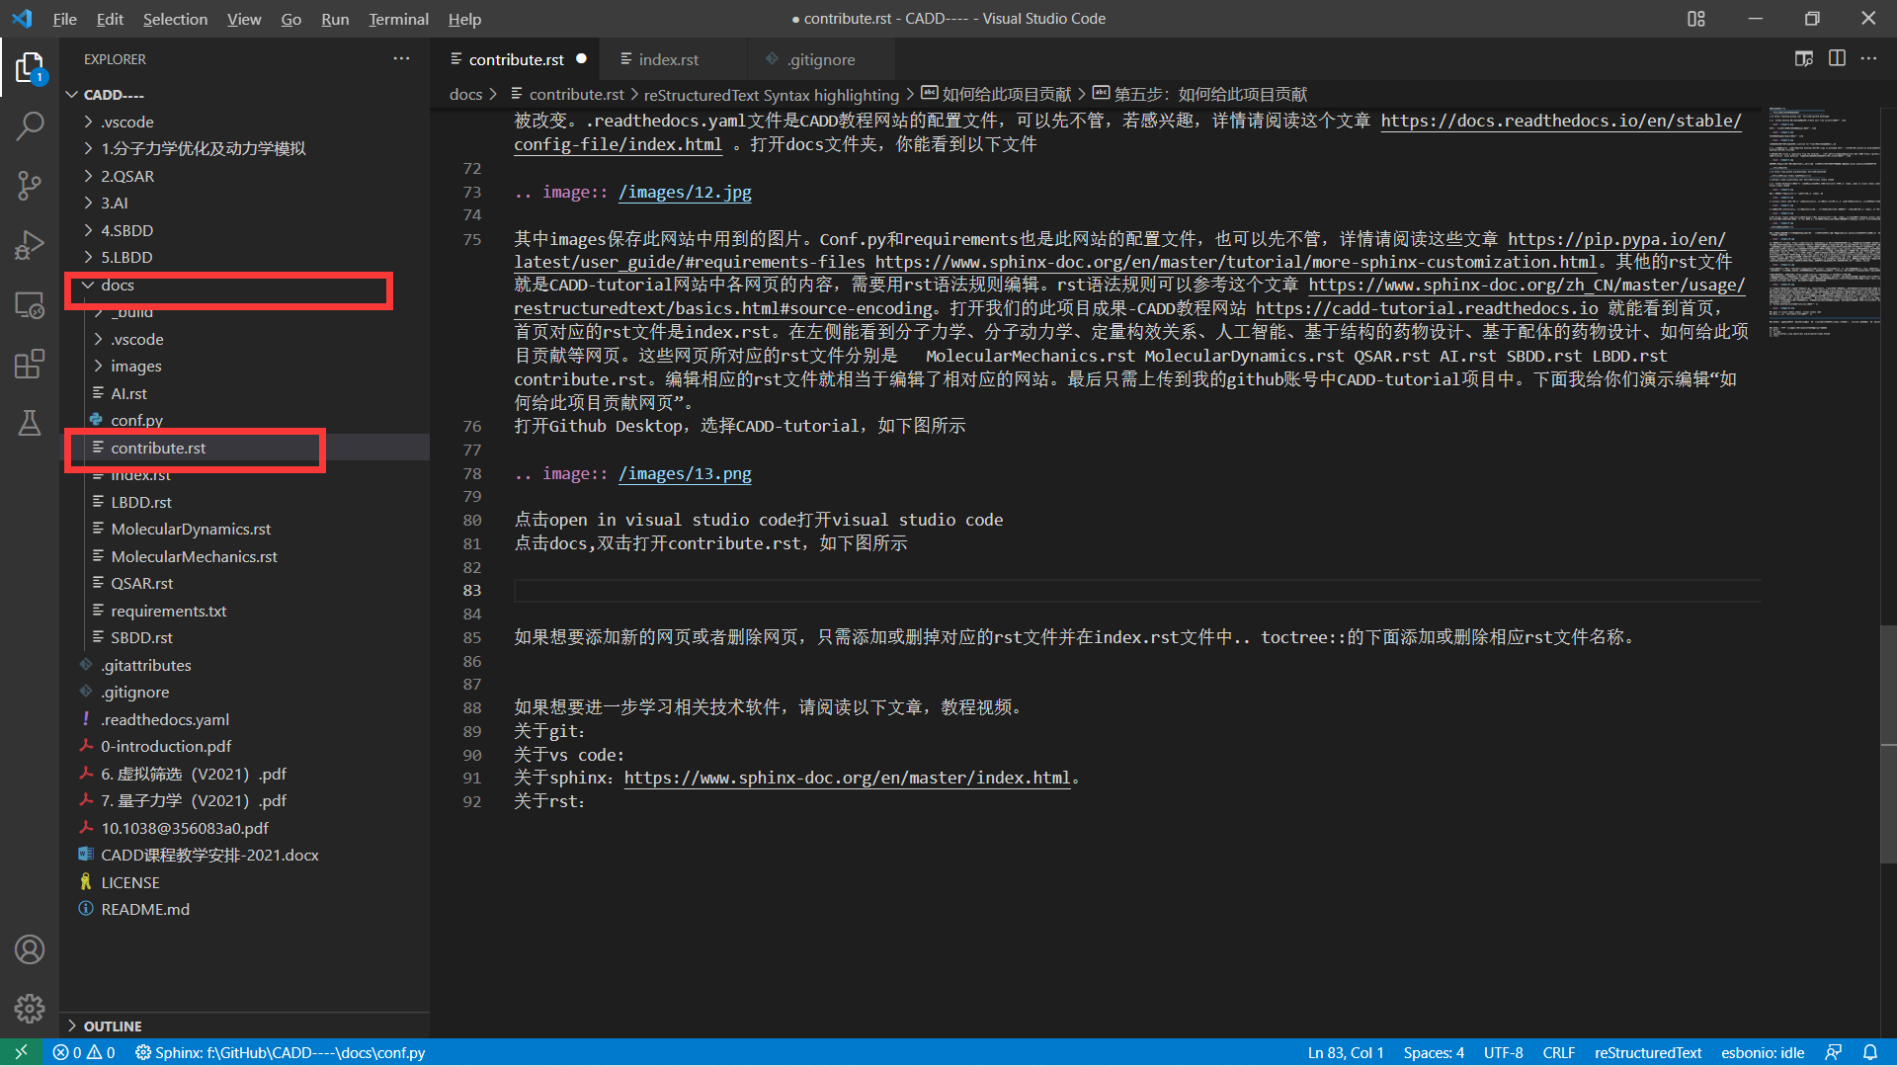Open the Extensions view

pos(30,364)
